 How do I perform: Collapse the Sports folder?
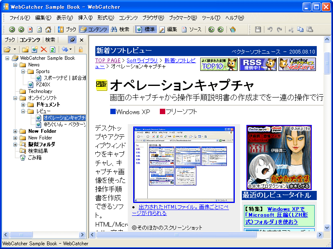coord(23,71)
